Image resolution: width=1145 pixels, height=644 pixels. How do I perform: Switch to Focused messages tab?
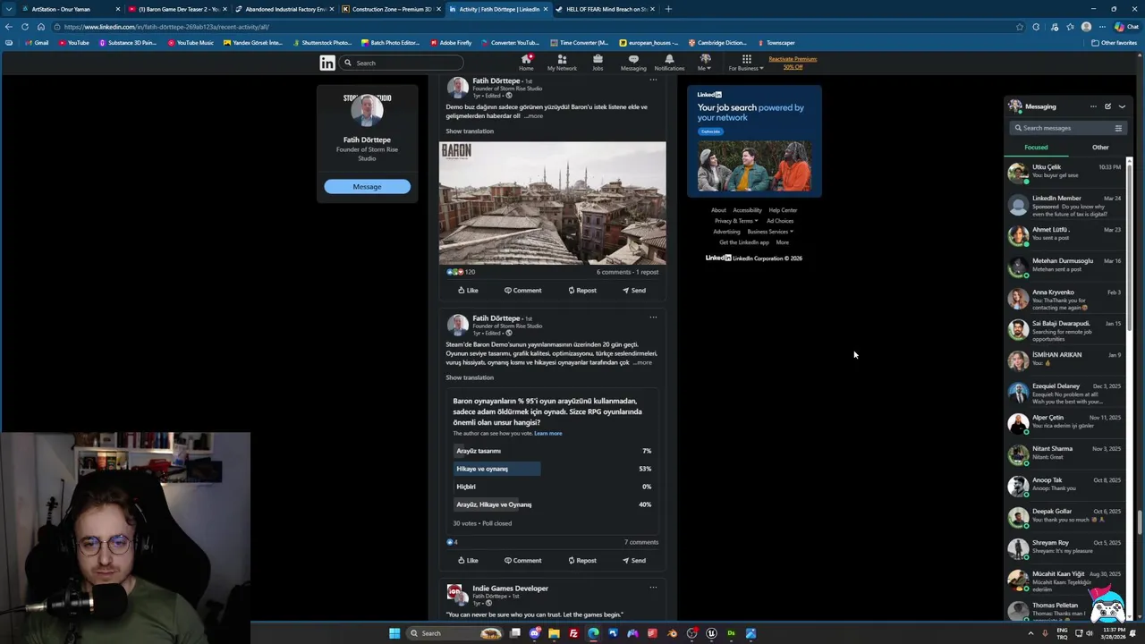click(x=1036, y=147)
